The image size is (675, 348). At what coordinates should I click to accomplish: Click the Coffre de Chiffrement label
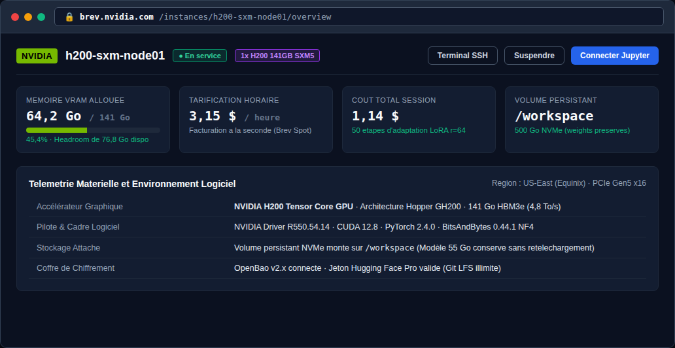pos(76,268)
